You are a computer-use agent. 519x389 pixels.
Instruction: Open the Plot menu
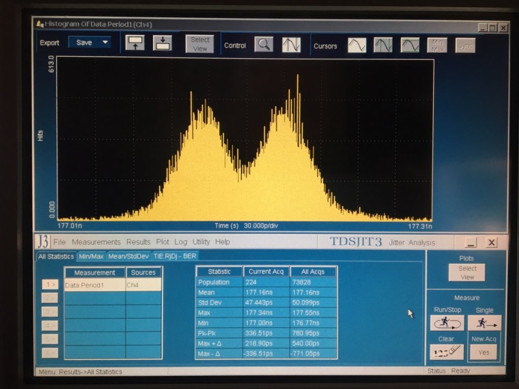coord(163,242)
